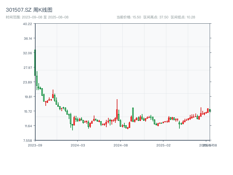Click the 区间低点 10.28 label
Screen dimensions: 233x175
tap(183, 17)
